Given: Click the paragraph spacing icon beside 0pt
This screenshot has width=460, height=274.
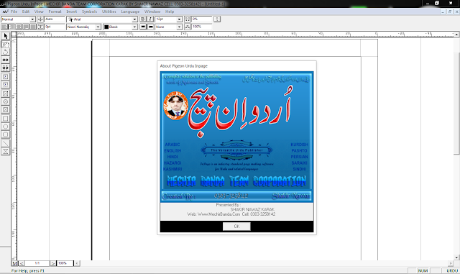Looking at the screenshot, I should click(40, 27).
